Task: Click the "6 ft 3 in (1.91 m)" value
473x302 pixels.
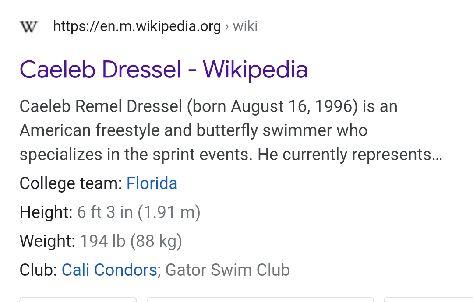Action: click(139, 212)
